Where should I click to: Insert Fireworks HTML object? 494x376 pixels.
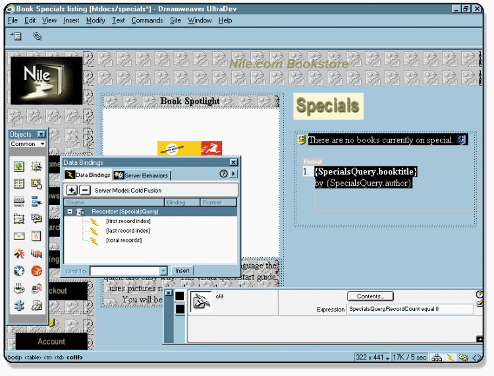coord(36,271)
